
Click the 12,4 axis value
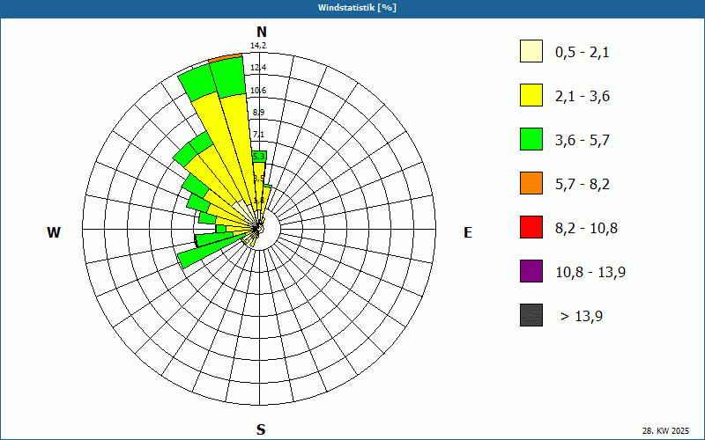tap(258, 68)
